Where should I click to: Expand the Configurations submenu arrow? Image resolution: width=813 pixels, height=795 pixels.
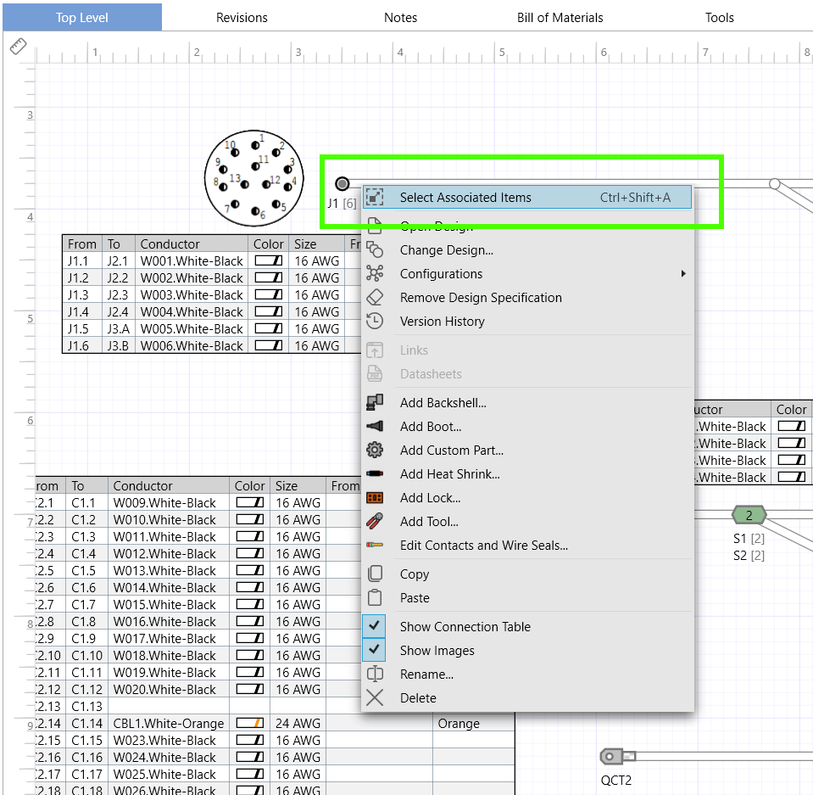(x=683, y=273)
